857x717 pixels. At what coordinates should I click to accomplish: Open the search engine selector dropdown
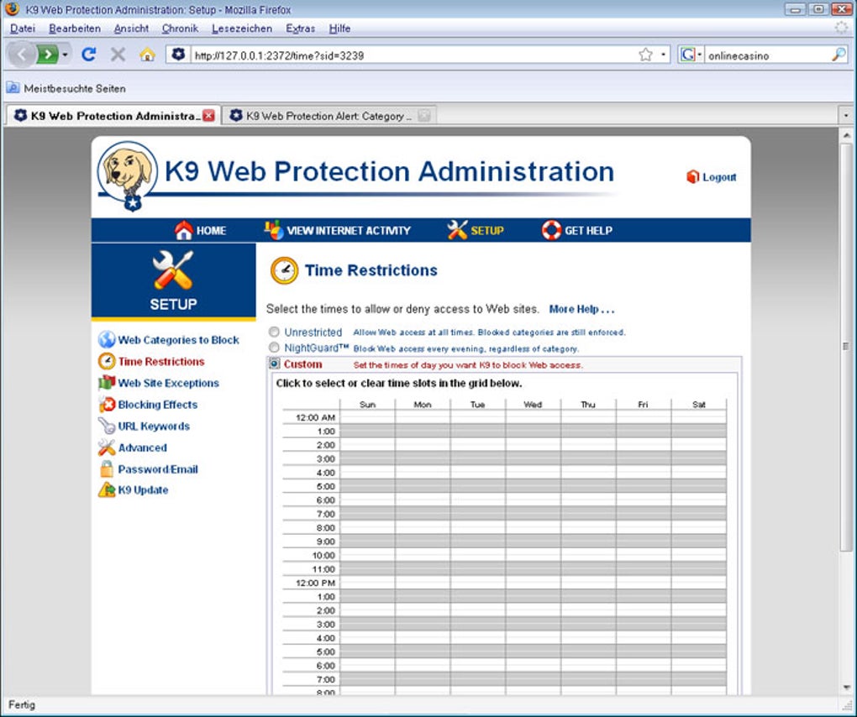(700, 55)
